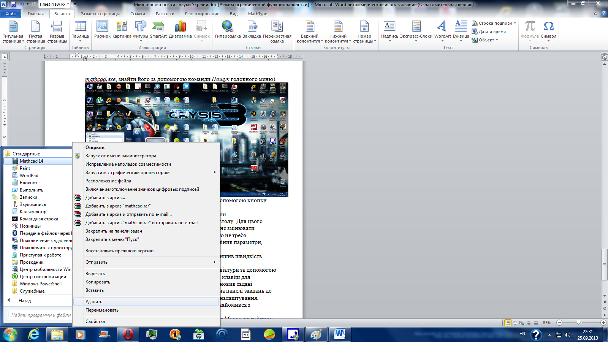Click the EN language indicator
This screenshot has height=342, width=608.
coord(522,334)
